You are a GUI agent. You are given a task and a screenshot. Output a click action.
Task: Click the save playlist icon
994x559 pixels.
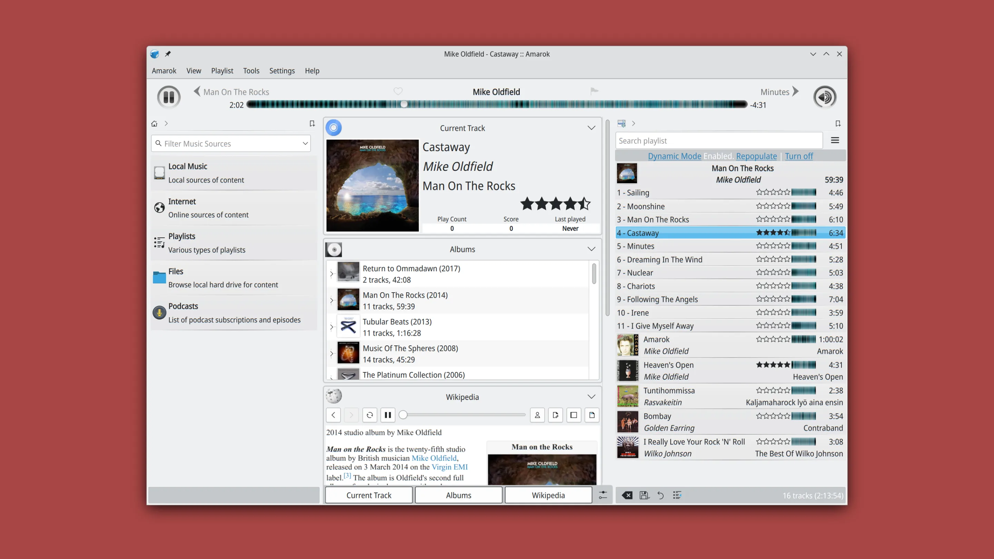(x=644, y=495)
